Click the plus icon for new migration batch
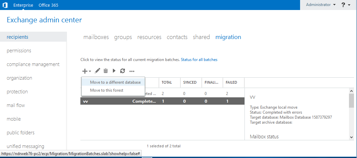 [x=85, y=71]
